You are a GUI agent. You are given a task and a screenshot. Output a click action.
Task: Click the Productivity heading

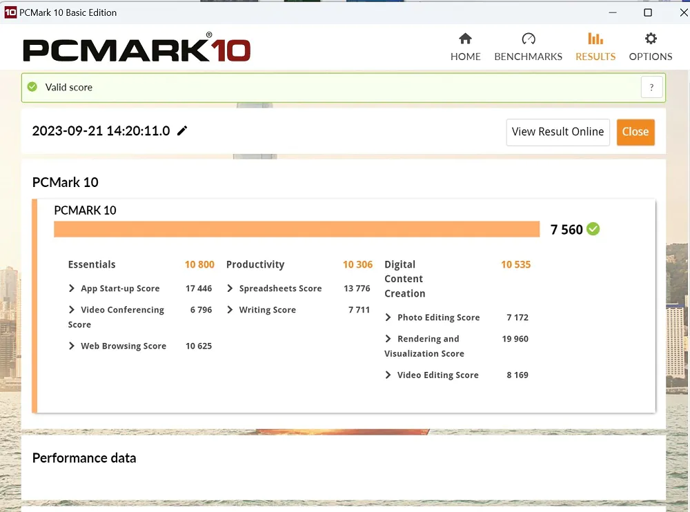[255, 264]
